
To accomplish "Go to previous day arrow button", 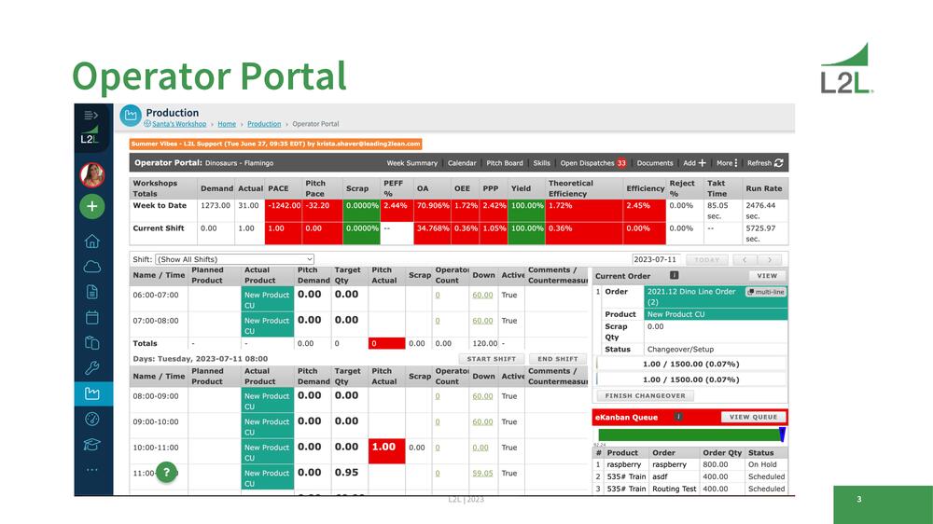I will (745, 260).
